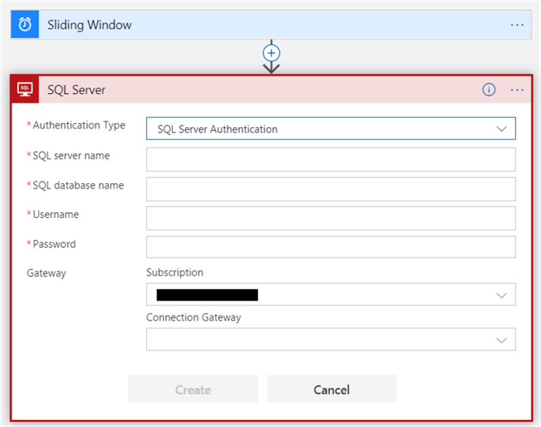
Task: Click the SQL database name label
Action: pos(78,185)
